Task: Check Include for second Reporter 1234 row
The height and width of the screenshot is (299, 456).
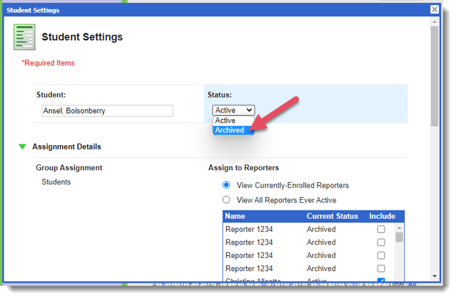Action: pyautogui.click(x=381, y=242)
